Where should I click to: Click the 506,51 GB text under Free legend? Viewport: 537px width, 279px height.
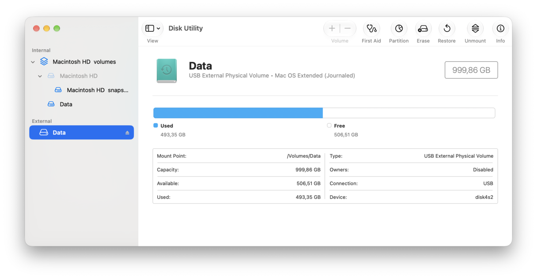pyautogui.click(x=346, y=135)
